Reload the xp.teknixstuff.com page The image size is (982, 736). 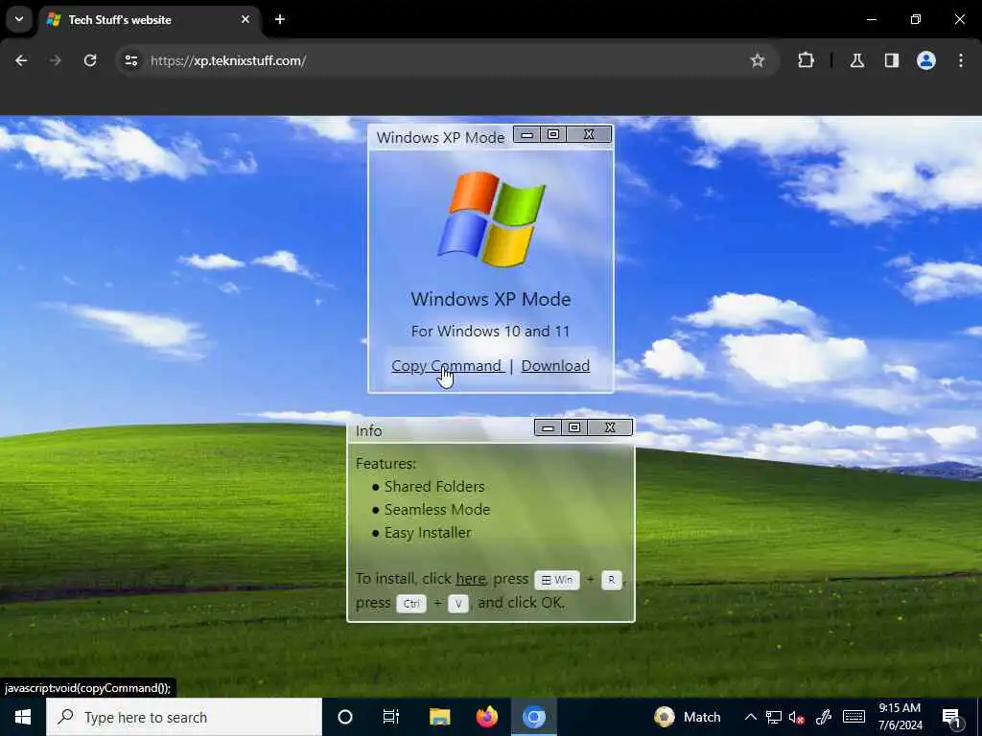point(90,60)
